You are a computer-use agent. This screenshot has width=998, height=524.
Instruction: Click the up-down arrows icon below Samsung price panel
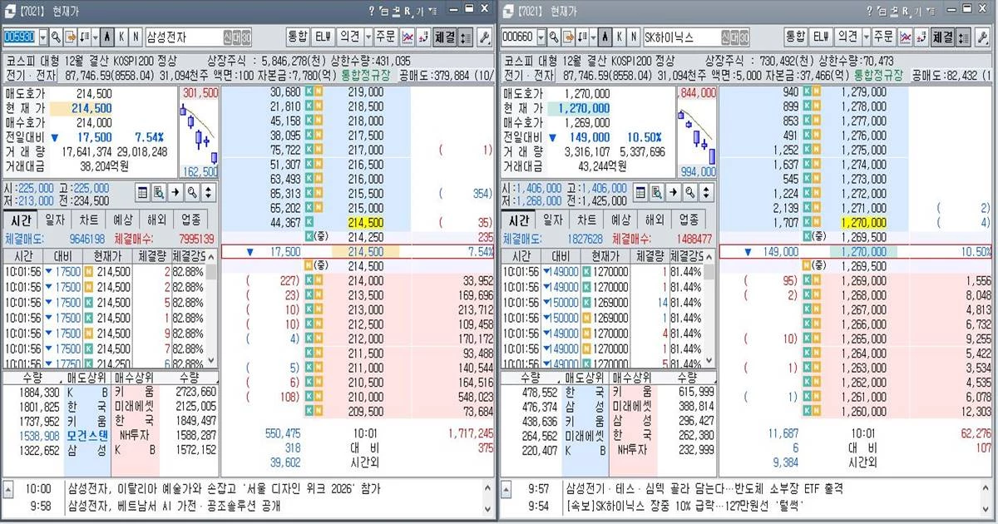[x=207, y=192]
